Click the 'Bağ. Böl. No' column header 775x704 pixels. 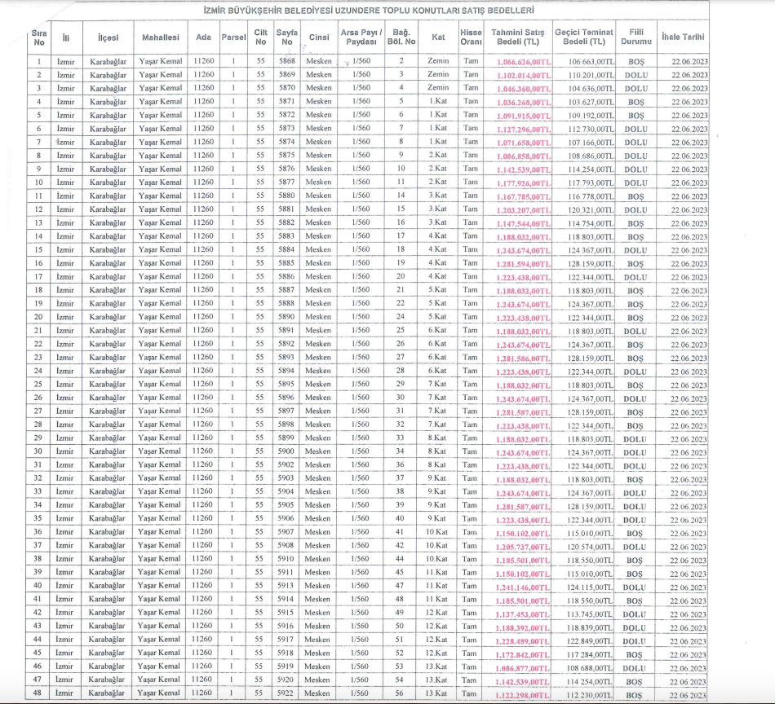[x=401, y=37]
